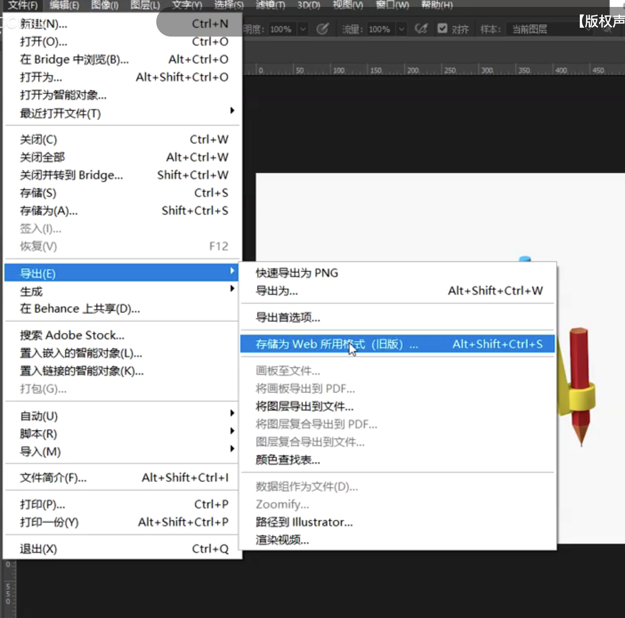This screenshot has width=625, height=618.
Task: Select 将图层导出到文件...
Action: (397, 406)
